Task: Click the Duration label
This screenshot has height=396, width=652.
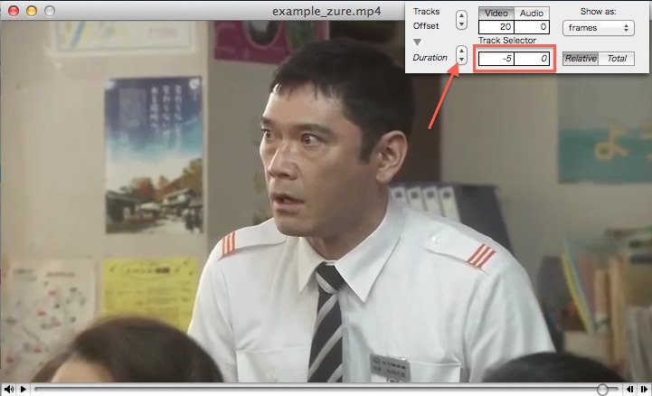Action: point(430,57)
